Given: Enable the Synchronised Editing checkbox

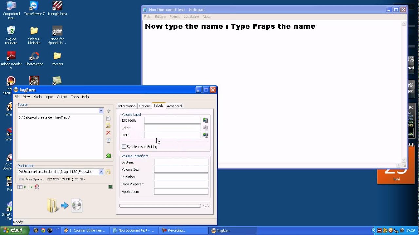Looking at the screenshot, I should (x=124, y=147).
